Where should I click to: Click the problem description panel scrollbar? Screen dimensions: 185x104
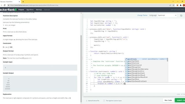click(x=81, y=69)
